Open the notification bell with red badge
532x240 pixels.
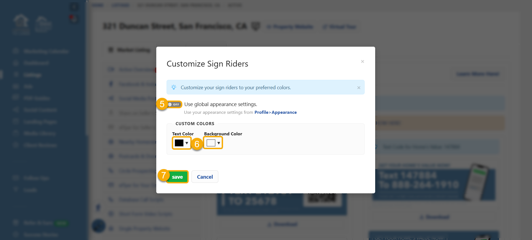(74, 19)
